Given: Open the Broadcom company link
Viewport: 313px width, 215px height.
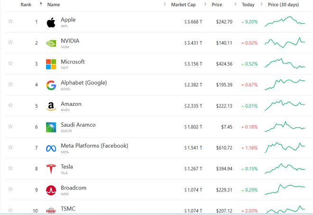Looking at the screenshot, I should click(74, 188).
